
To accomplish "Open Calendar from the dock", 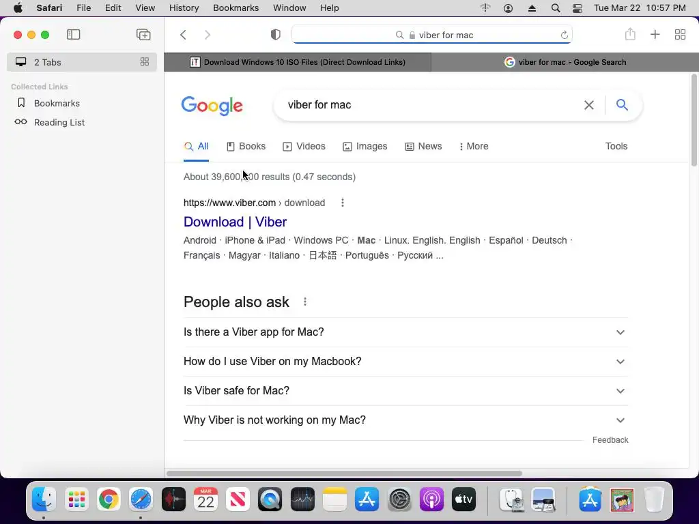I will click(205, 499).
